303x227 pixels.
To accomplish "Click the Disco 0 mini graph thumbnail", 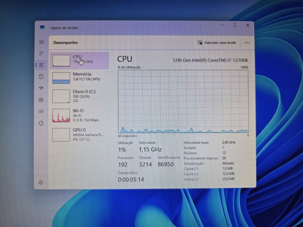I will 61,96.
